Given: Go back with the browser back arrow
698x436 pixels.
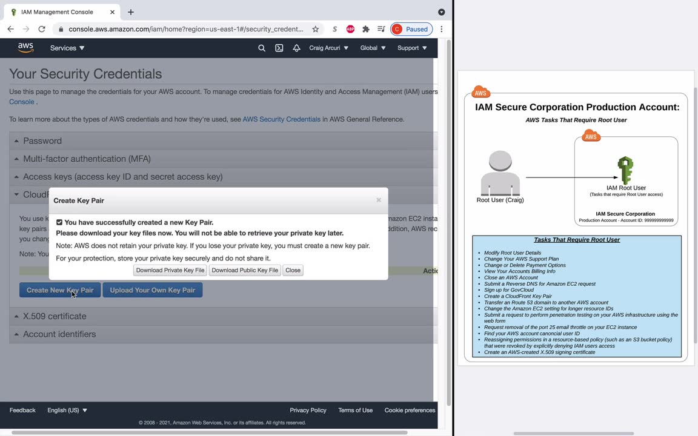Looking at the screenshot, I should click(x=11, y=29).
